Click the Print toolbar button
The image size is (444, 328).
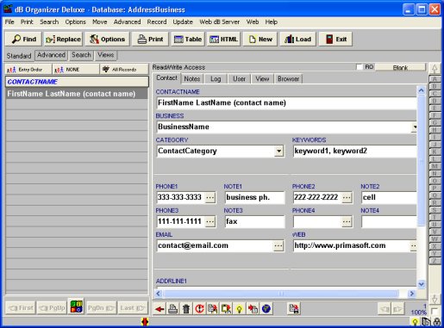(150, 39)
